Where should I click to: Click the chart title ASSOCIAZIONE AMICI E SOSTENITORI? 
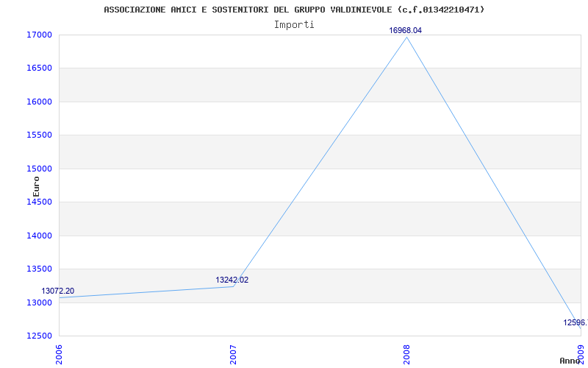(294, 10)
